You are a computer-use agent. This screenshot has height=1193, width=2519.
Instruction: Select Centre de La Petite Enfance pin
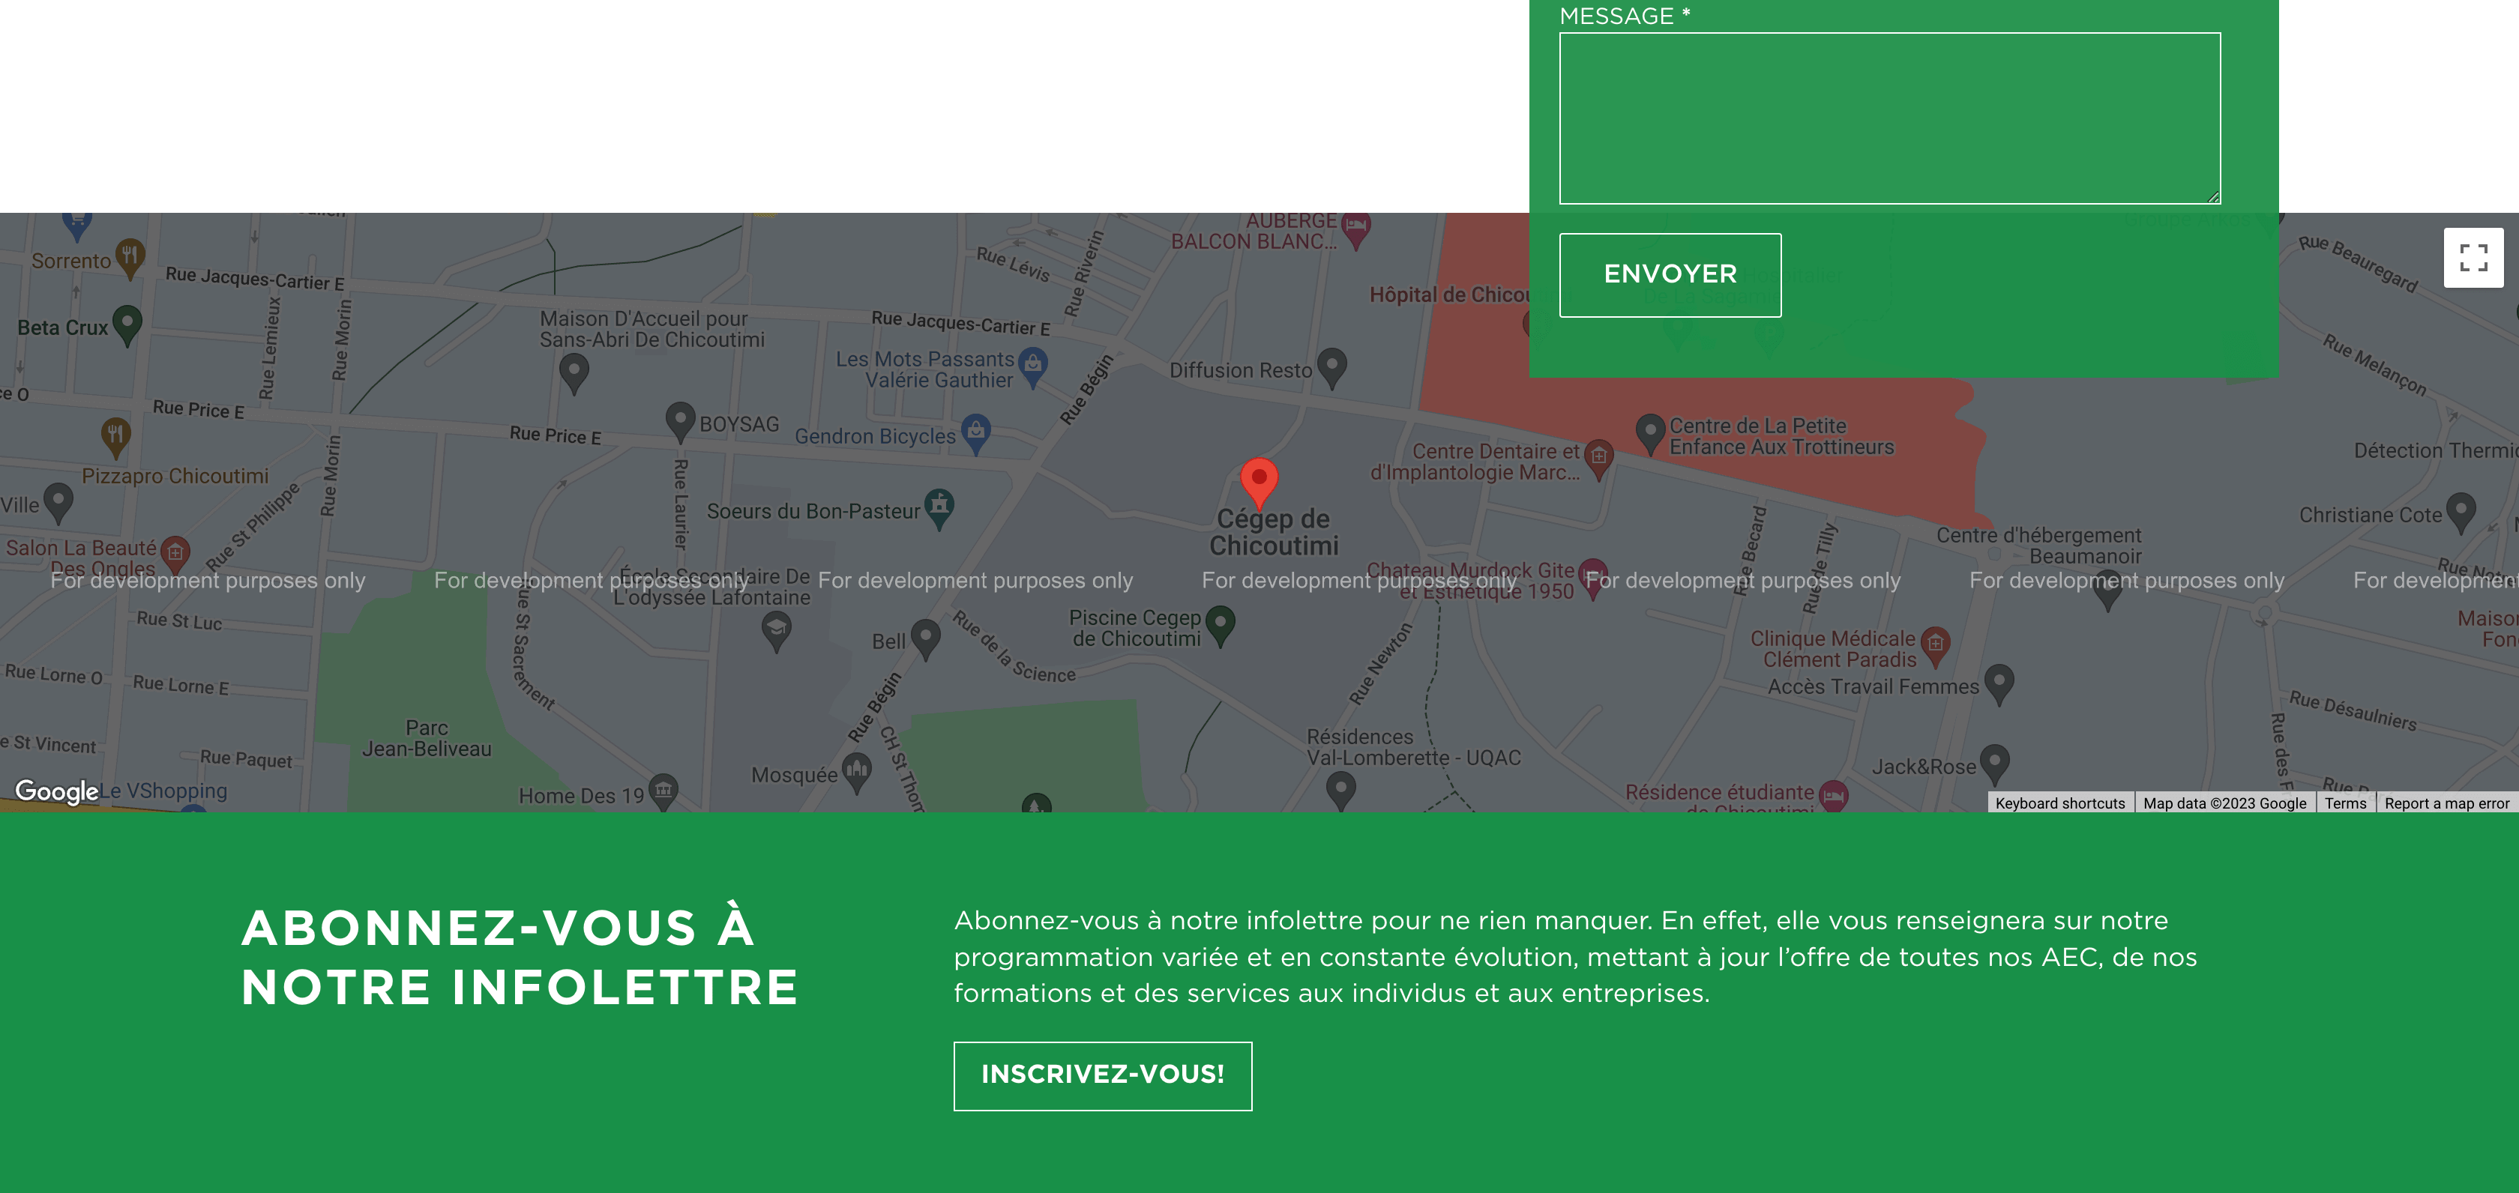point(1651,435)
